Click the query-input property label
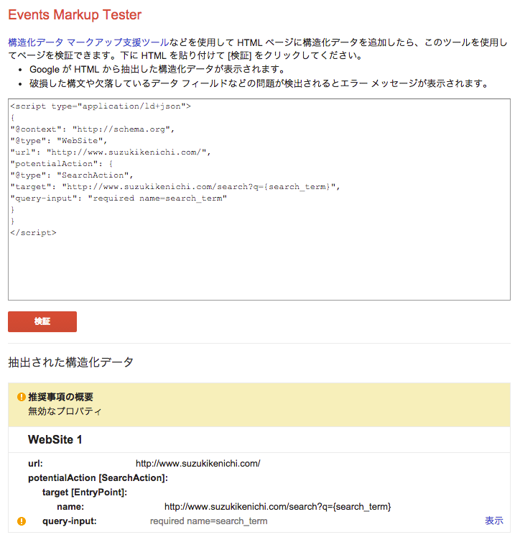Screen dimensions: 520x545 coord(70,521)
